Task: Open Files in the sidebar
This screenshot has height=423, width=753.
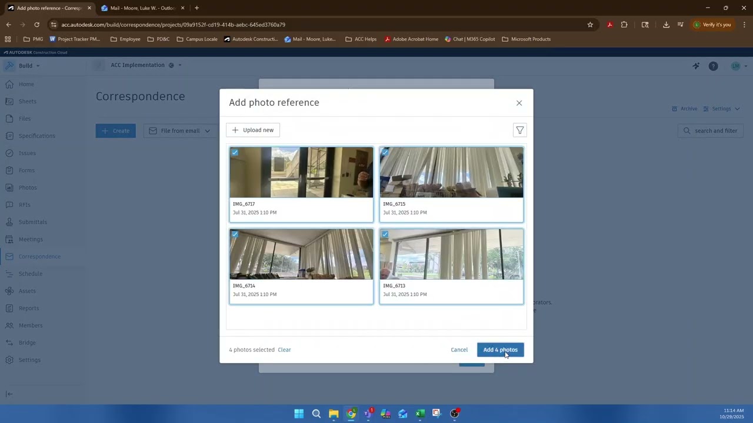Action: pyautogui.click(x=24, y=119)
